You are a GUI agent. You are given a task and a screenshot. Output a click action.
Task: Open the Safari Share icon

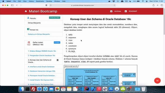[x=154, y=5]
